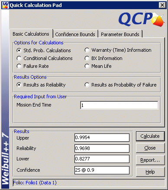Screen dimensions: 168x190
Task: Click the Close button
Action: [150, 148]
